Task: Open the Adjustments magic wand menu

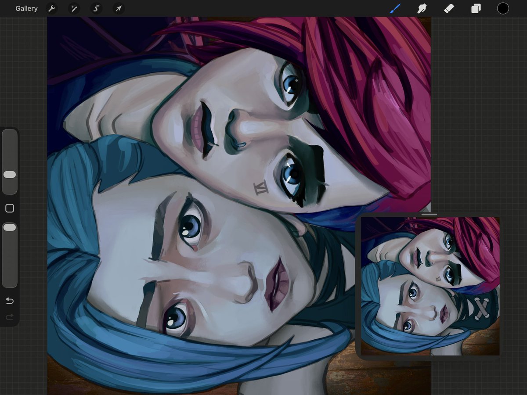Action: 74,8
